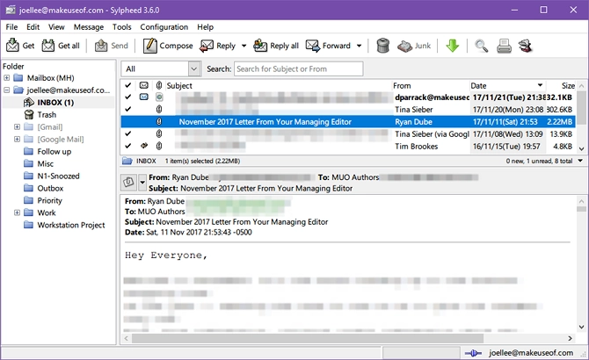Open the View menu
The width and height of the screenshot is (589, 360).
[x=56, y=27]
